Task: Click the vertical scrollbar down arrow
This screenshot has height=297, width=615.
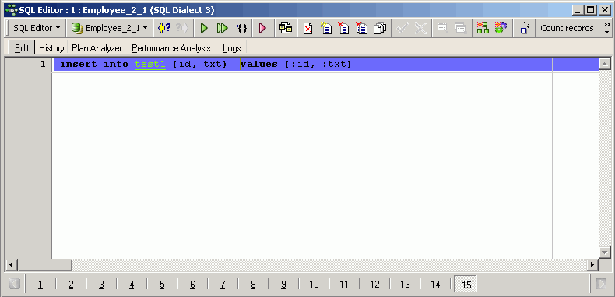Action: pos(604,253)
